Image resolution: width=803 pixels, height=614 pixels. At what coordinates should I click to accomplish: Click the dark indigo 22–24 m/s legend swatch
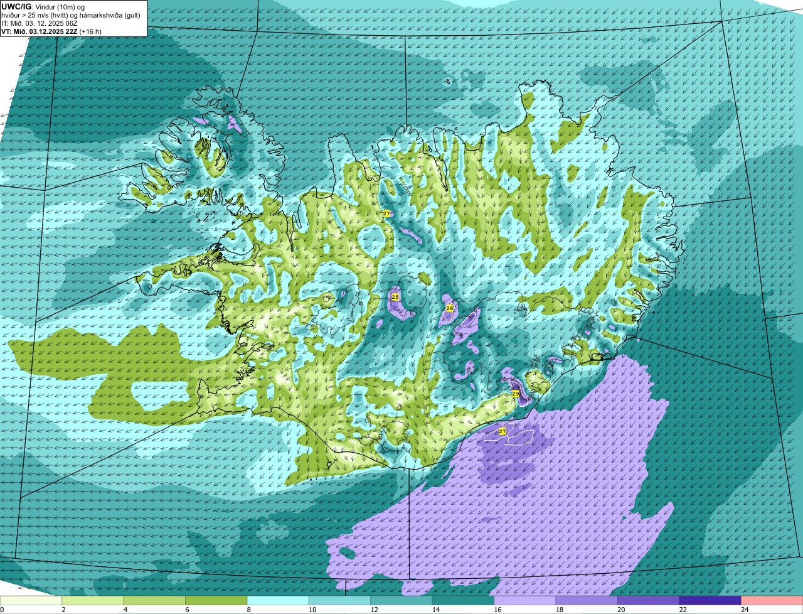coord(710,601)
